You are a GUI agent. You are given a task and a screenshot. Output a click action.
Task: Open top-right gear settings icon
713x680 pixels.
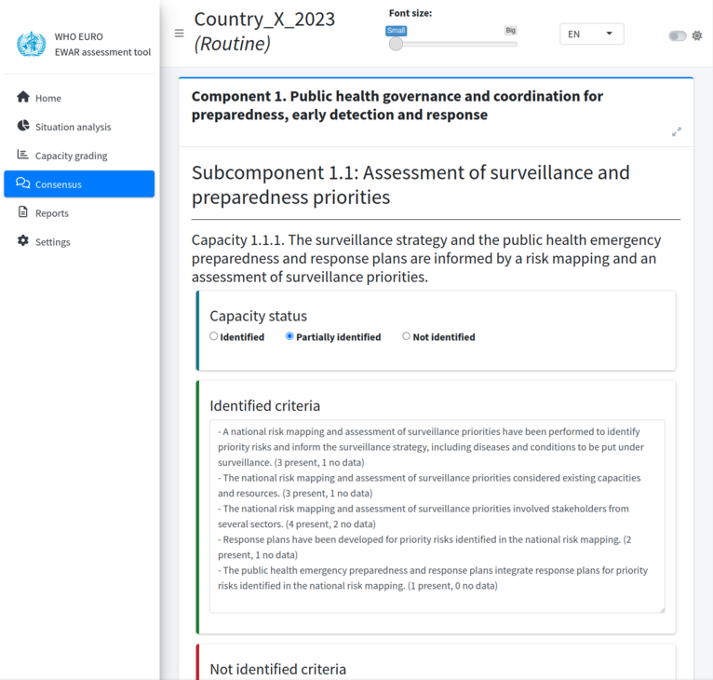[697, 35]
